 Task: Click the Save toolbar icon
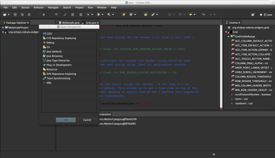(x=15, y=15)
